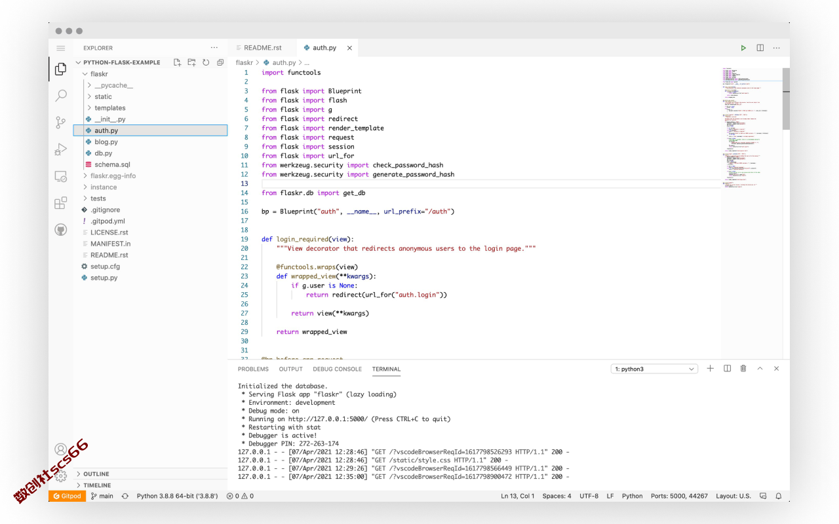Open the errors and warnings counter
This screenshot has width=839, height=524.
240,496
